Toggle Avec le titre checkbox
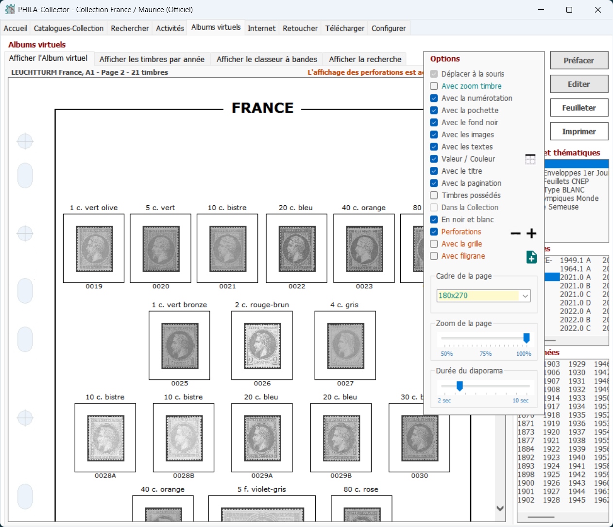Image resolution: width=613 pixels, height=527 pixels. pyautogui.click(x=434, y=171)
